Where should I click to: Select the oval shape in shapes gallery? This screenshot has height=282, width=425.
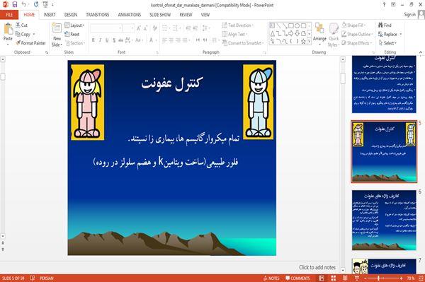coord(297,25)
